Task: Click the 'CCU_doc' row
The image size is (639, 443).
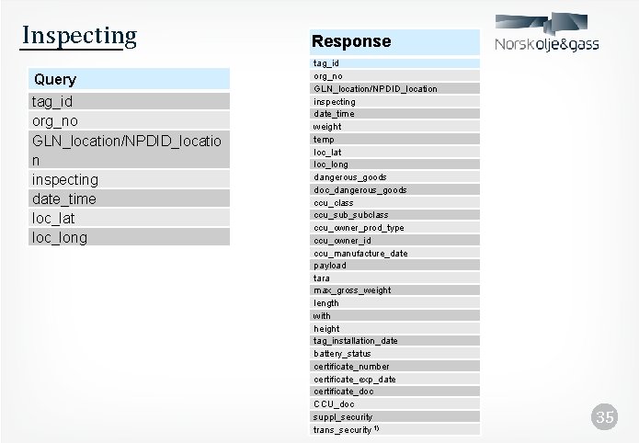Action: (394, 403)
